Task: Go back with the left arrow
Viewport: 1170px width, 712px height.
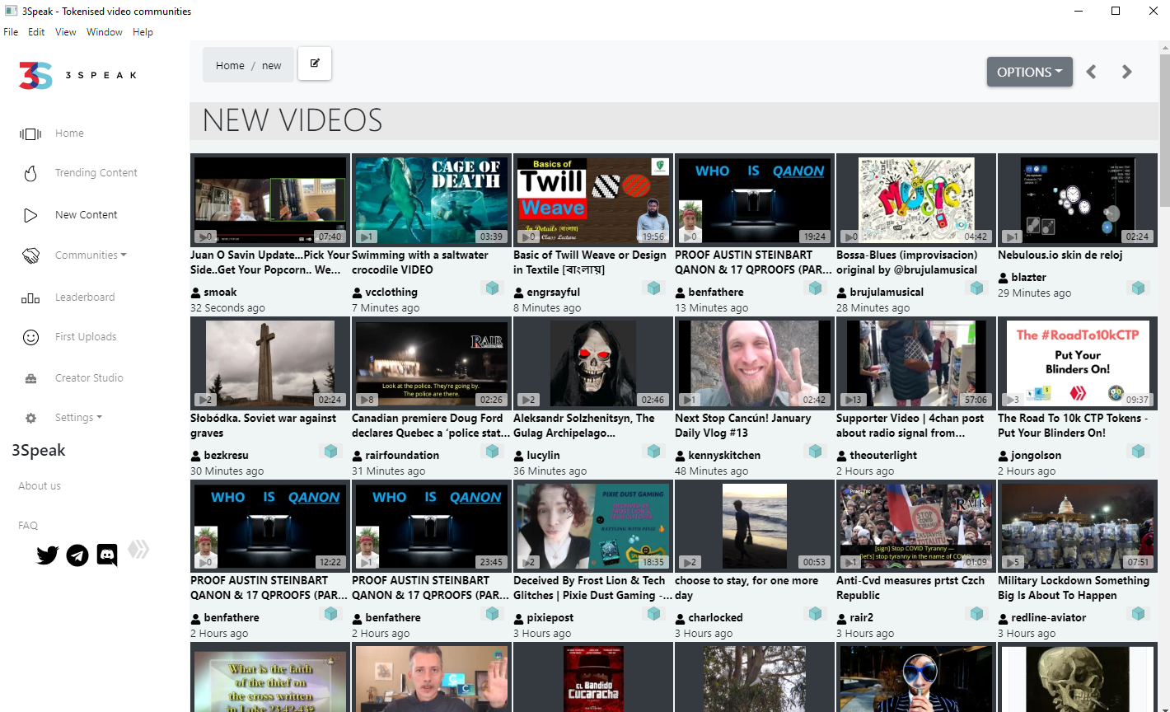Action: [1092, 72]
